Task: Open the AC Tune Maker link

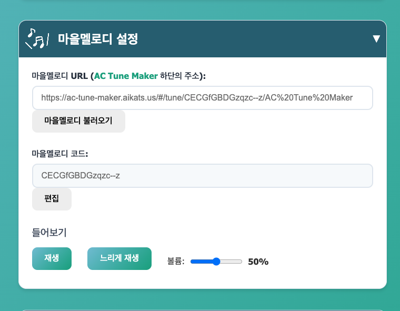Action: click(x=126, y=76)
